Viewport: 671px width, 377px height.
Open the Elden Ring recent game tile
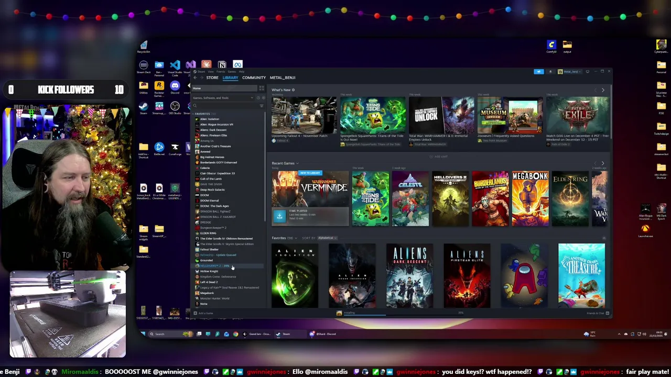[x=570, y=199]
